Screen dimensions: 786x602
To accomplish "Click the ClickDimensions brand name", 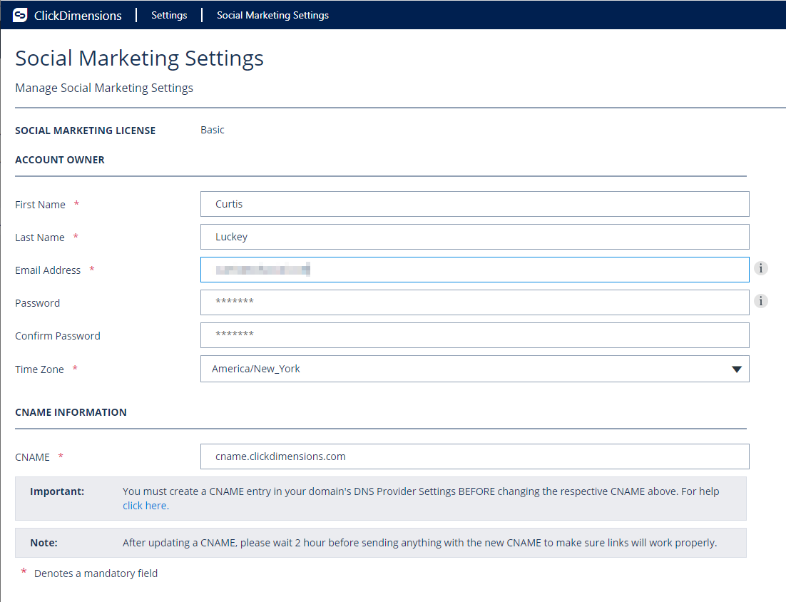I will 78,16.
